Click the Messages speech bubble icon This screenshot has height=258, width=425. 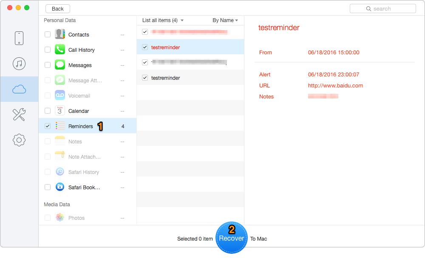(60, 65)
